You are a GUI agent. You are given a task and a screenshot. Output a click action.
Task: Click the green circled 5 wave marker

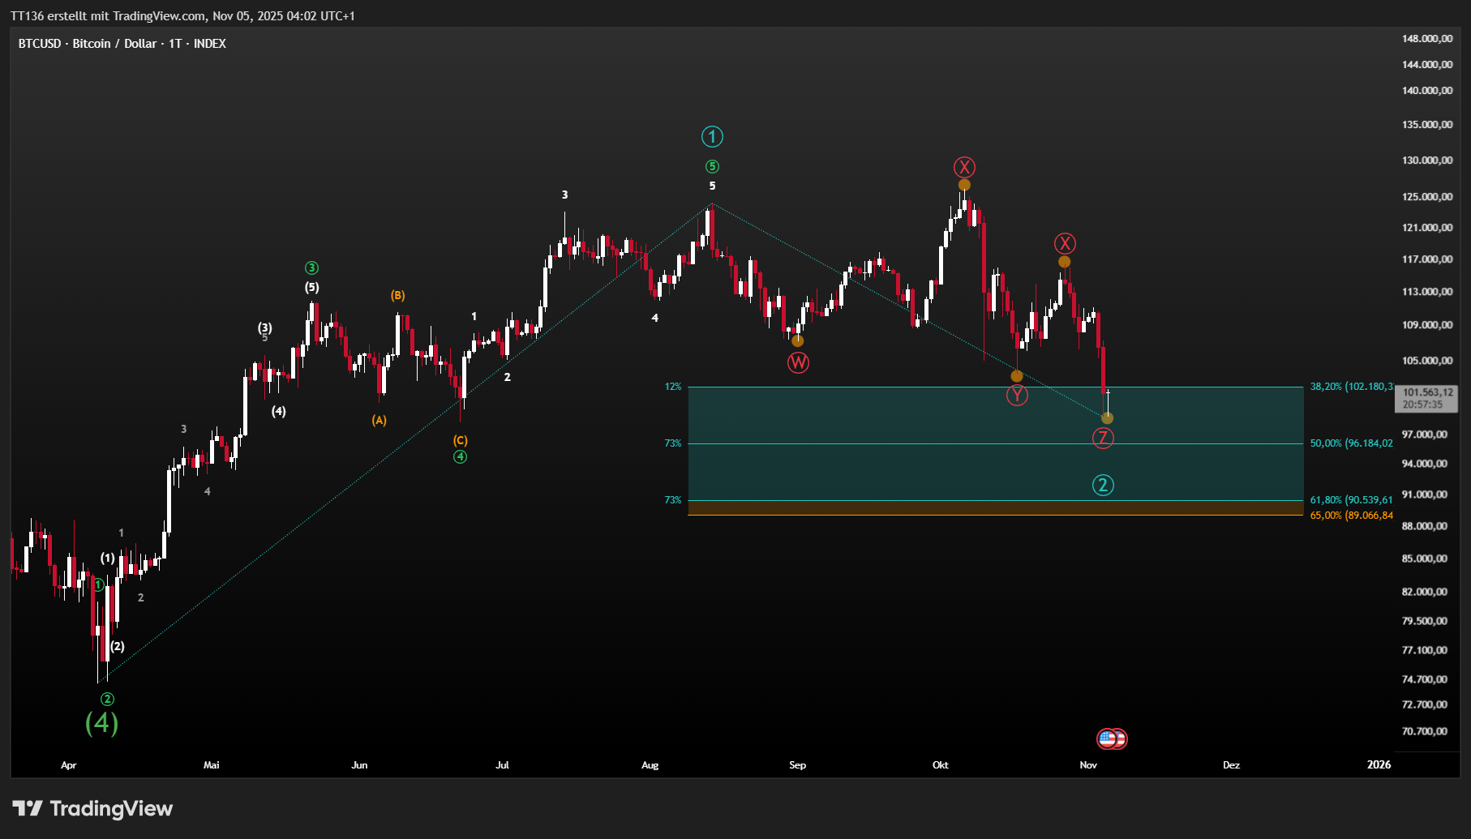tap(712, 166)
